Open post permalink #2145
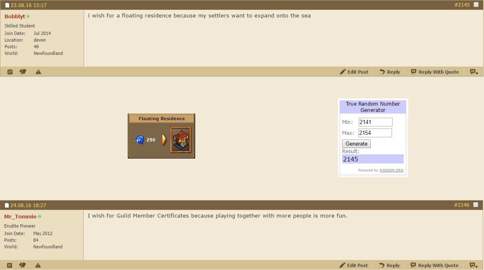Viewport: 484px width, 270px height. 462,5
